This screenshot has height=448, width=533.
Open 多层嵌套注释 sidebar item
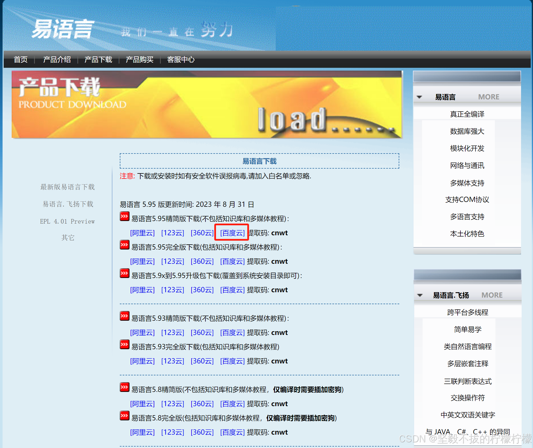468,364
